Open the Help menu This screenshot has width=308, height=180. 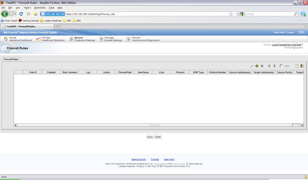pos(60,7)
